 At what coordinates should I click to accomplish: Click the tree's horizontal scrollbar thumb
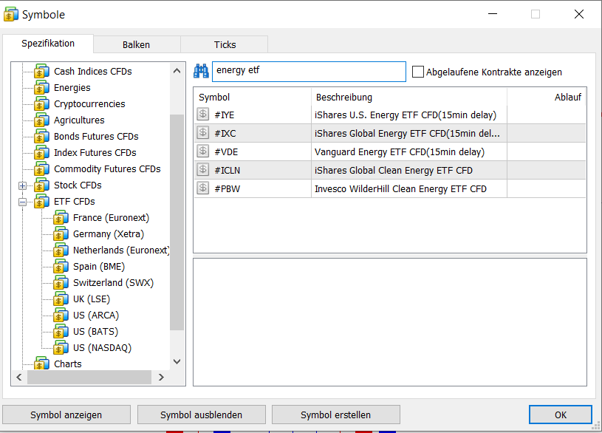coord(89,378)
